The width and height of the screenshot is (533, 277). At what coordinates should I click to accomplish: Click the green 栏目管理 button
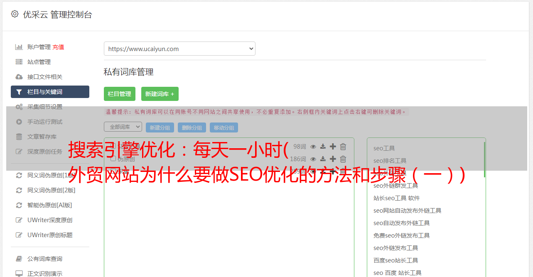click(x=120, y=94)
